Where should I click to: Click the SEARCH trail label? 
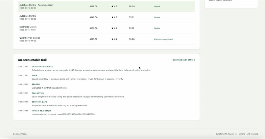36,84
